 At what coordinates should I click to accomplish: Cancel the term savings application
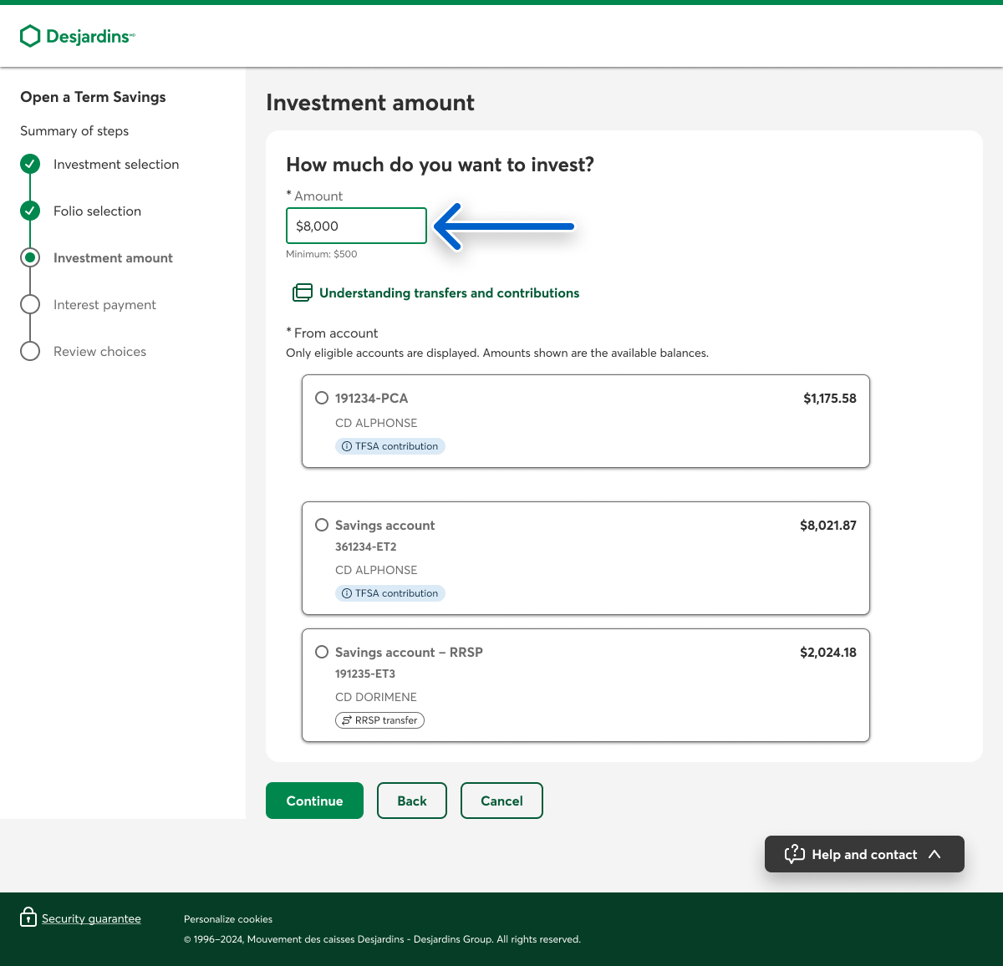click(x=501, y=801)
